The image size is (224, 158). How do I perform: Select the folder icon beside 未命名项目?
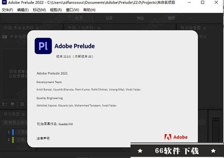pos(4,37)
